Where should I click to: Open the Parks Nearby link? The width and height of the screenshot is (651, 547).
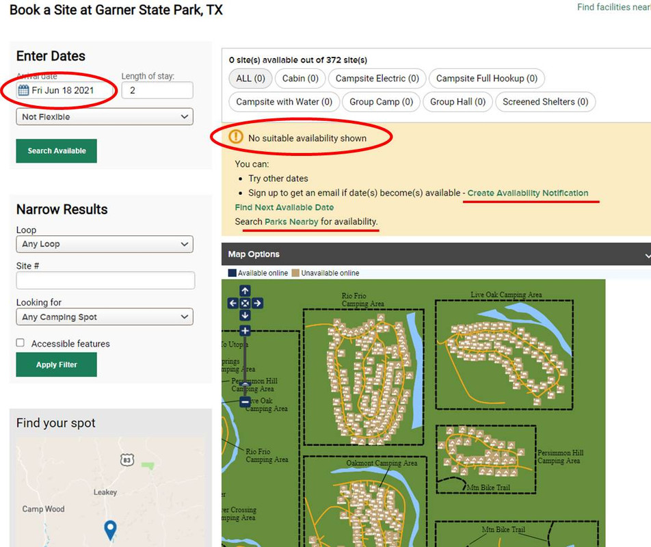coord(291,222)
